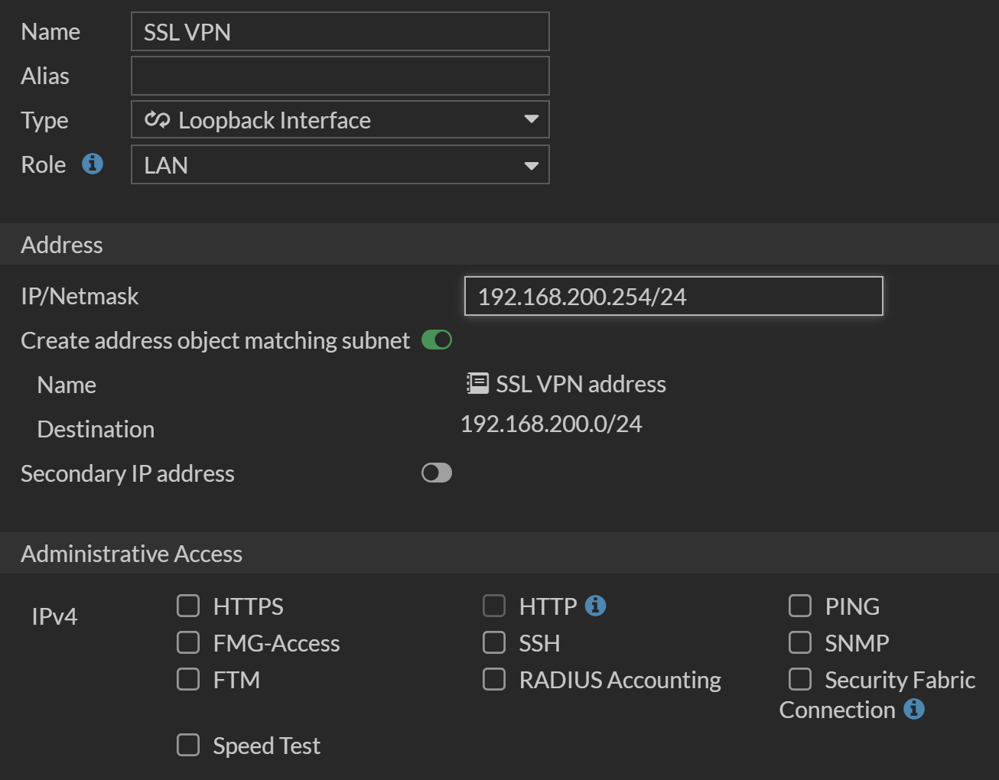Open the Type dropdown arrow

[x=531, y=119]
